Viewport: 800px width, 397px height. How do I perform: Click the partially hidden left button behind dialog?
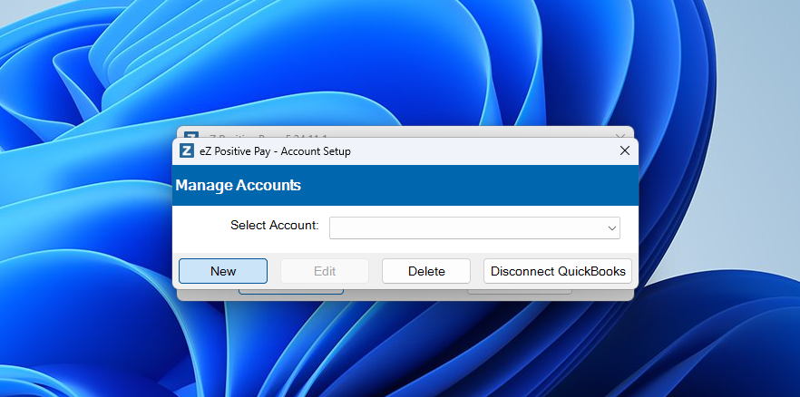tap(291, 292)
